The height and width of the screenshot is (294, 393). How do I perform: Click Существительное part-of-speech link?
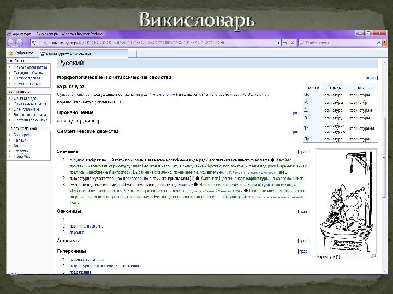coord(73,95)
